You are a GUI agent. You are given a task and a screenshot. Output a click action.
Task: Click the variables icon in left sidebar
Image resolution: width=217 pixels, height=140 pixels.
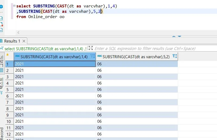tap(1, 30)
